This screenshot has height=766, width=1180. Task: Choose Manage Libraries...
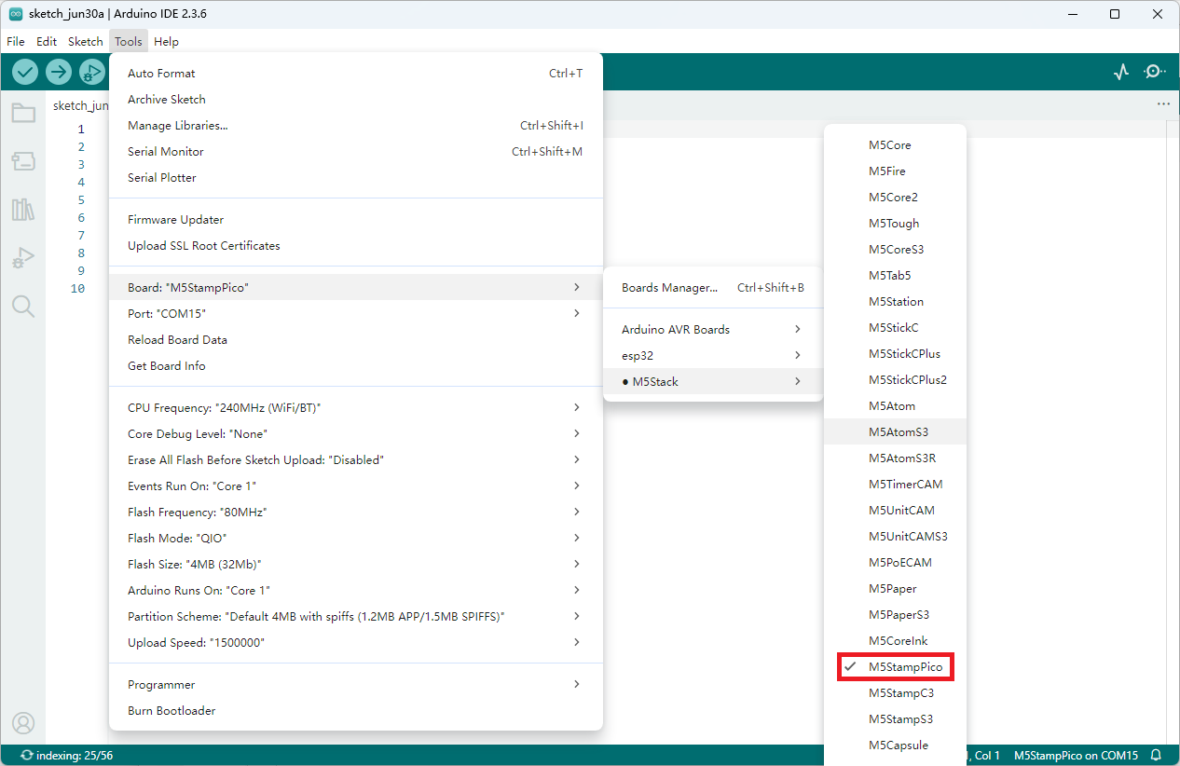(x=356, y=125)
